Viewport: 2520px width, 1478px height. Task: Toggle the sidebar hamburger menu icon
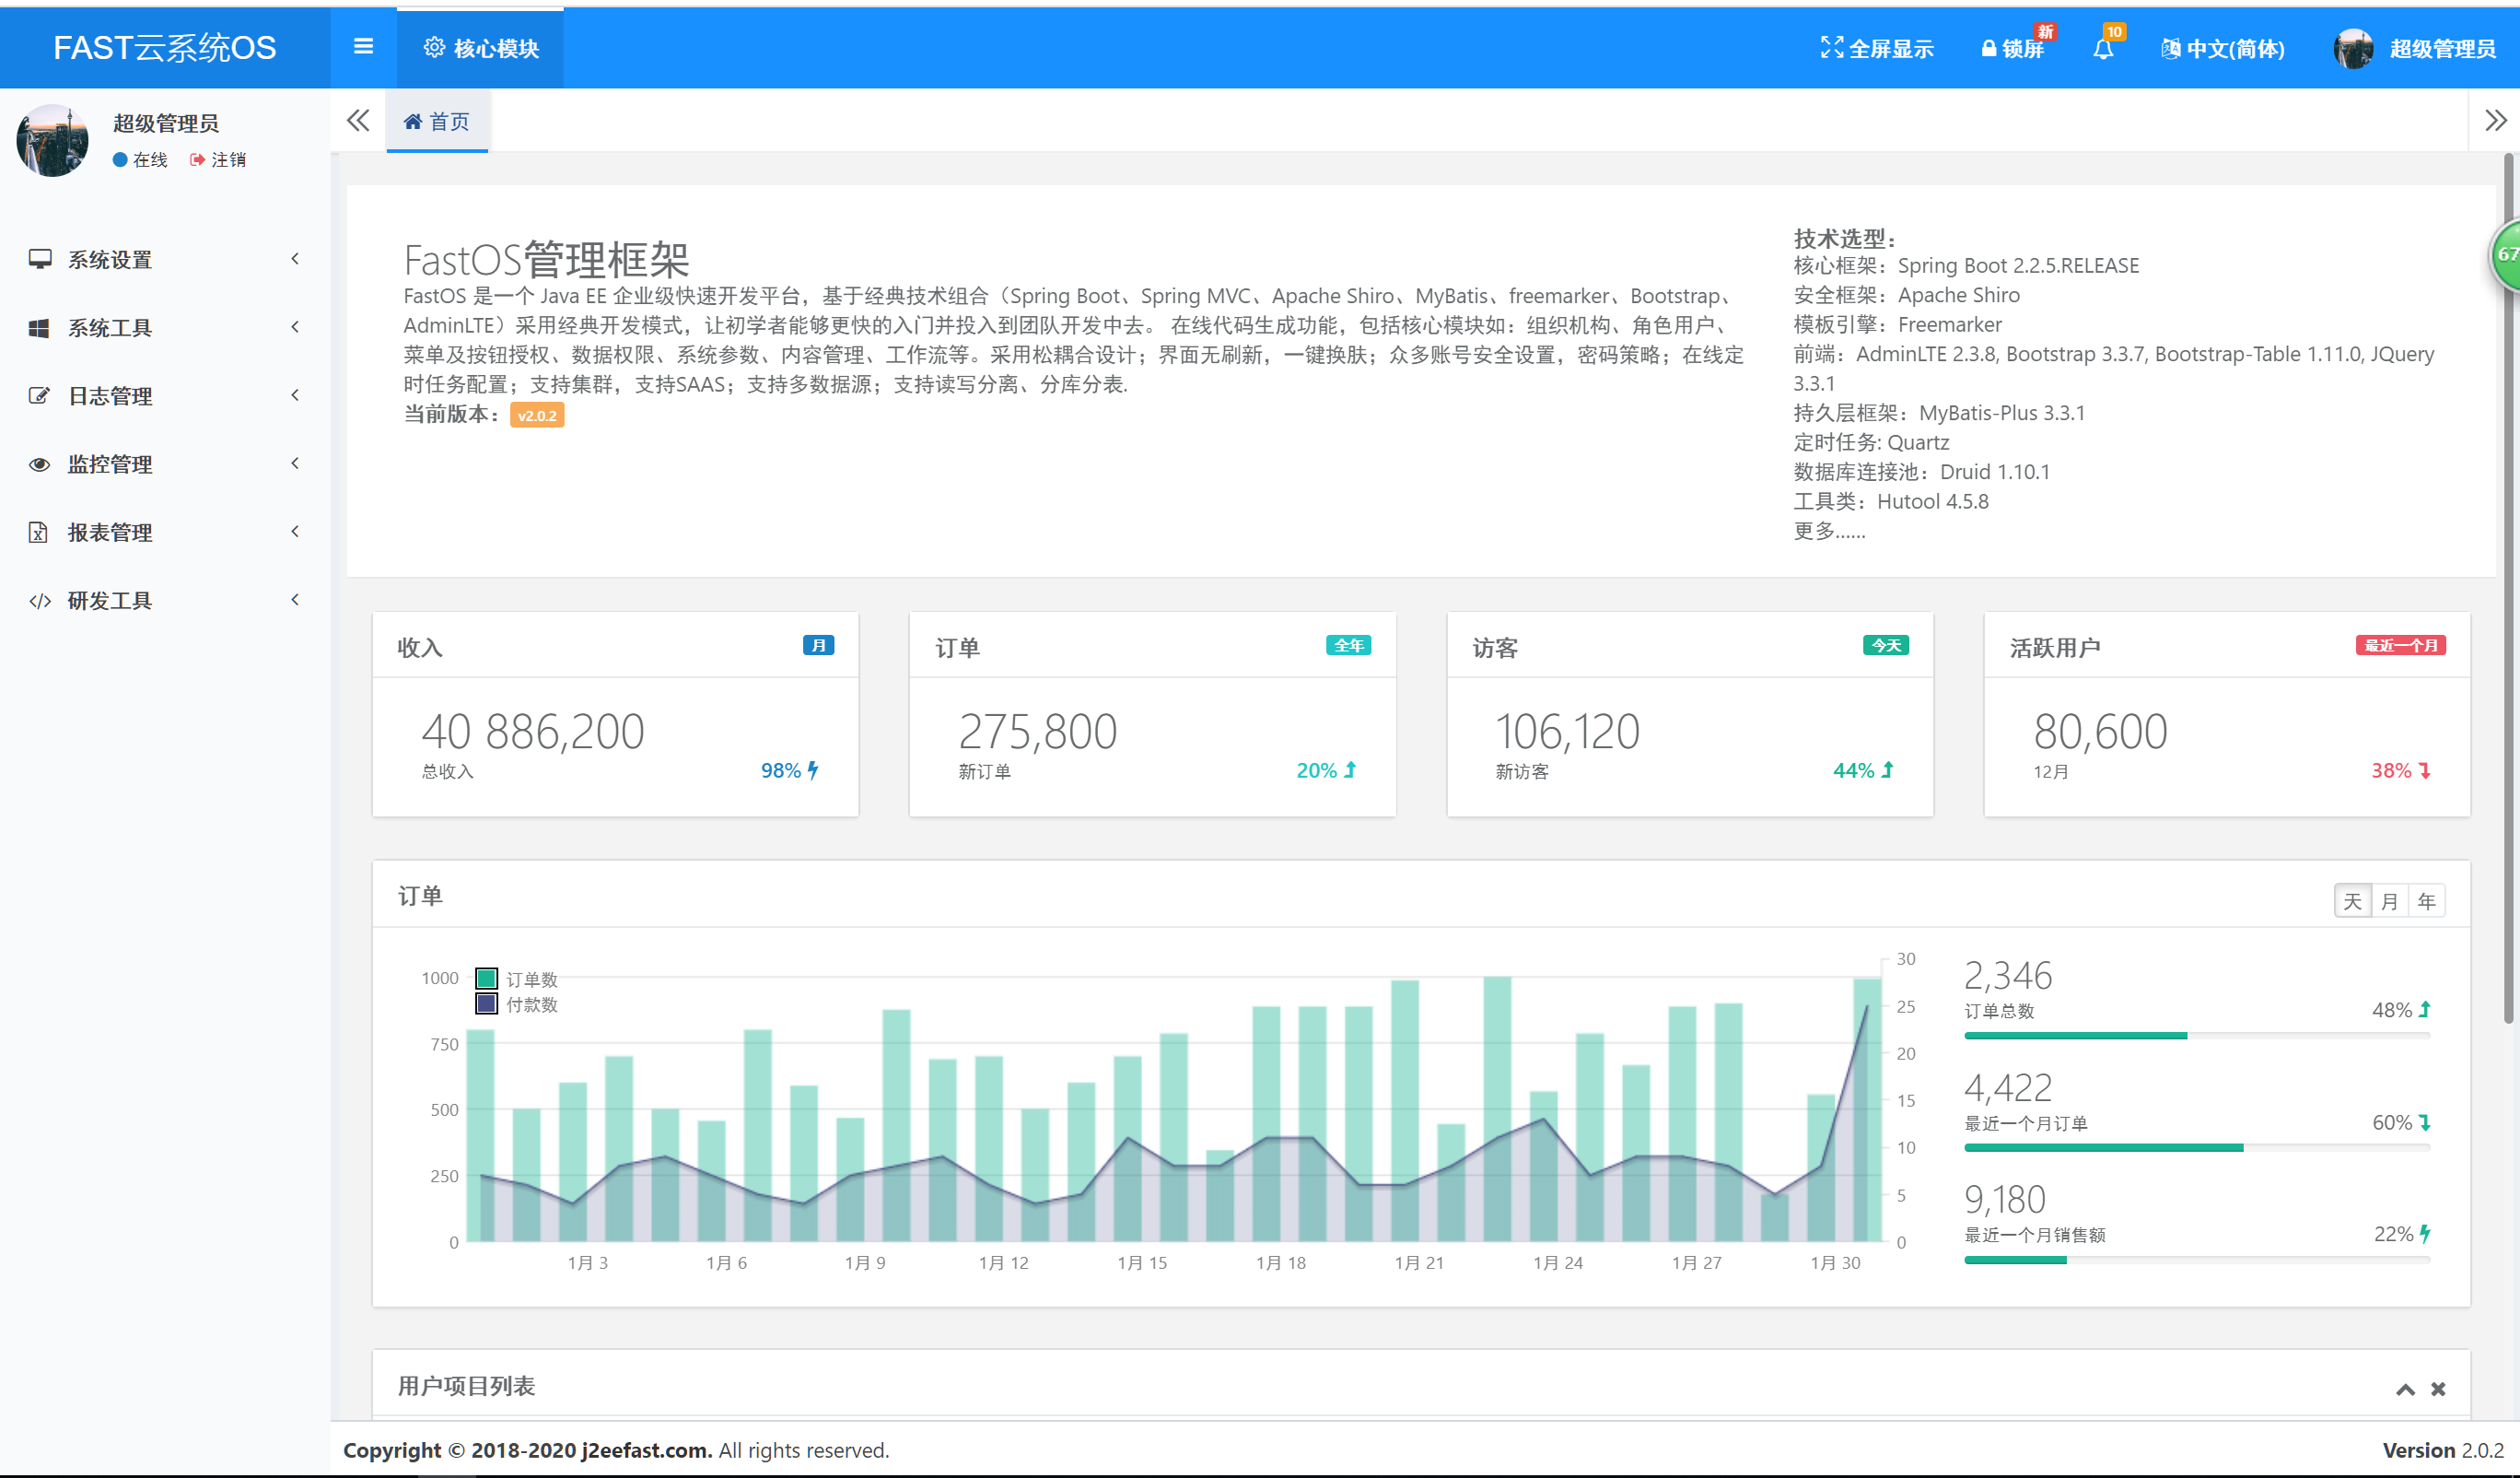click(x=363, y=47)
